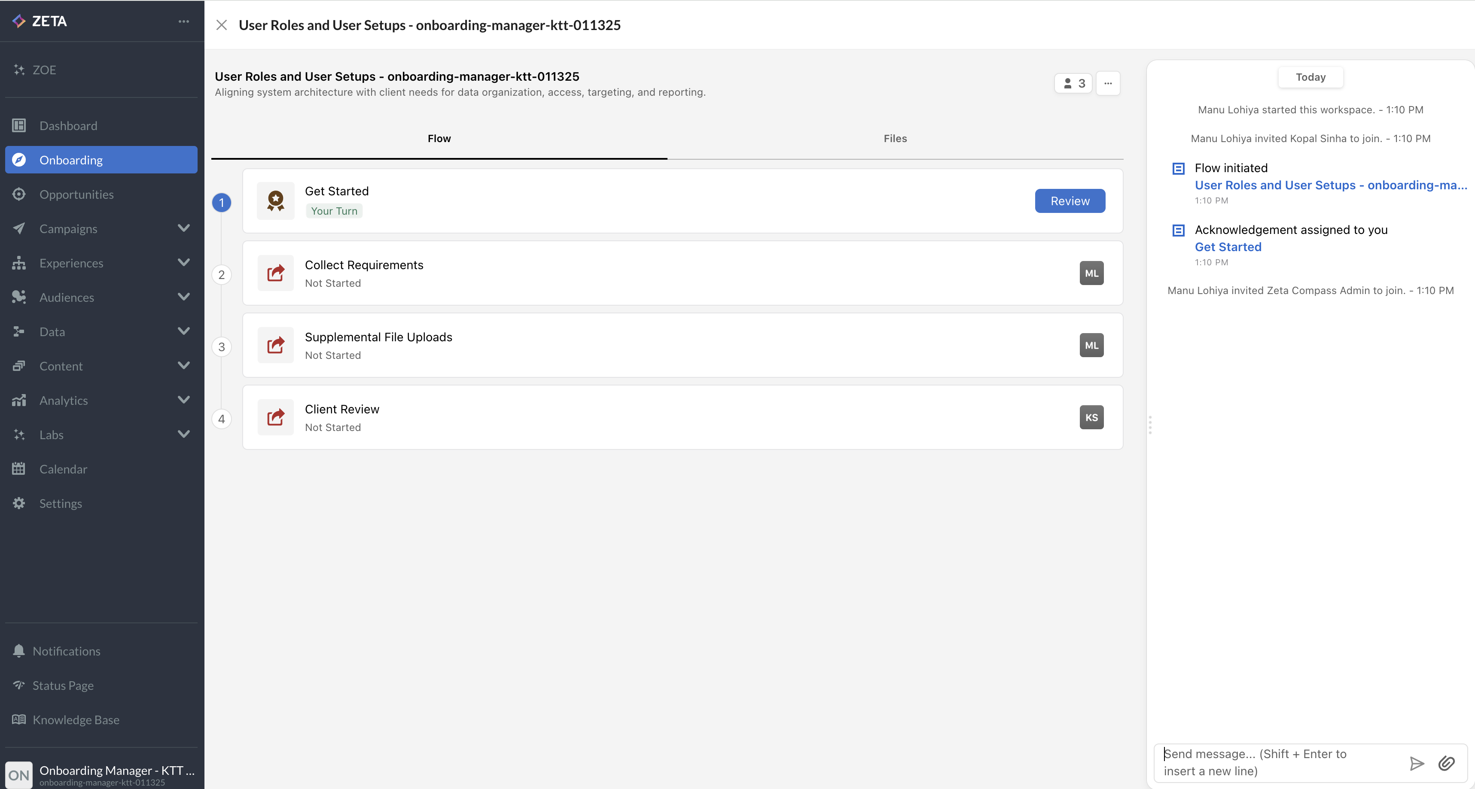Switch to the Files tab
Screen dimensions: 1475x789
[895, 139]
